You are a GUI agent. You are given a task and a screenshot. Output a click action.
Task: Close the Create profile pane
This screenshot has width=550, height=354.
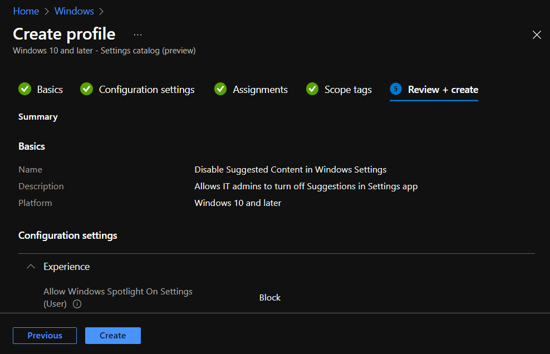point(537,35)
